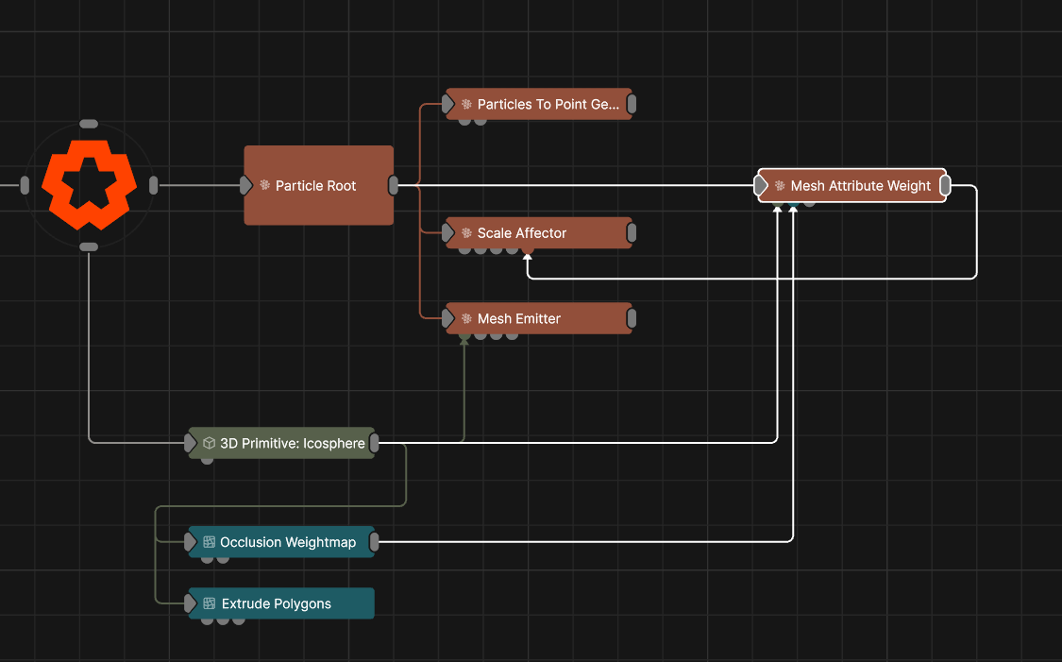Screen dimensions: 1062x662
Task: Select the Mesh Emitter node label
Action: pyautogui.click(x=518, y=319)
